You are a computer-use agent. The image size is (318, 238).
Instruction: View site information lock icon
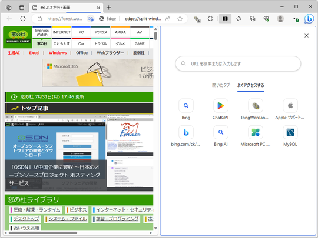point(40,19)
